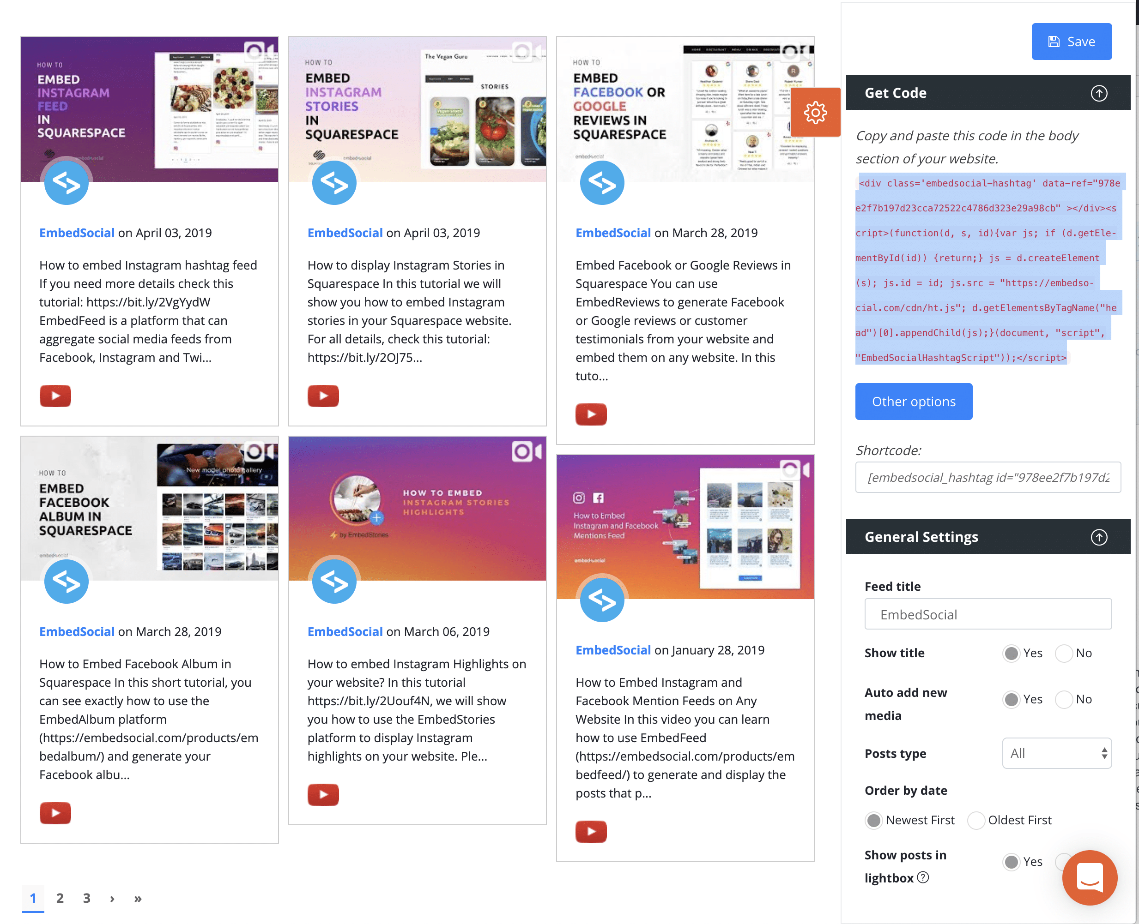Collapse the General Settings section arrow
The image size is (1139, 924).
tap(1098, 537)
